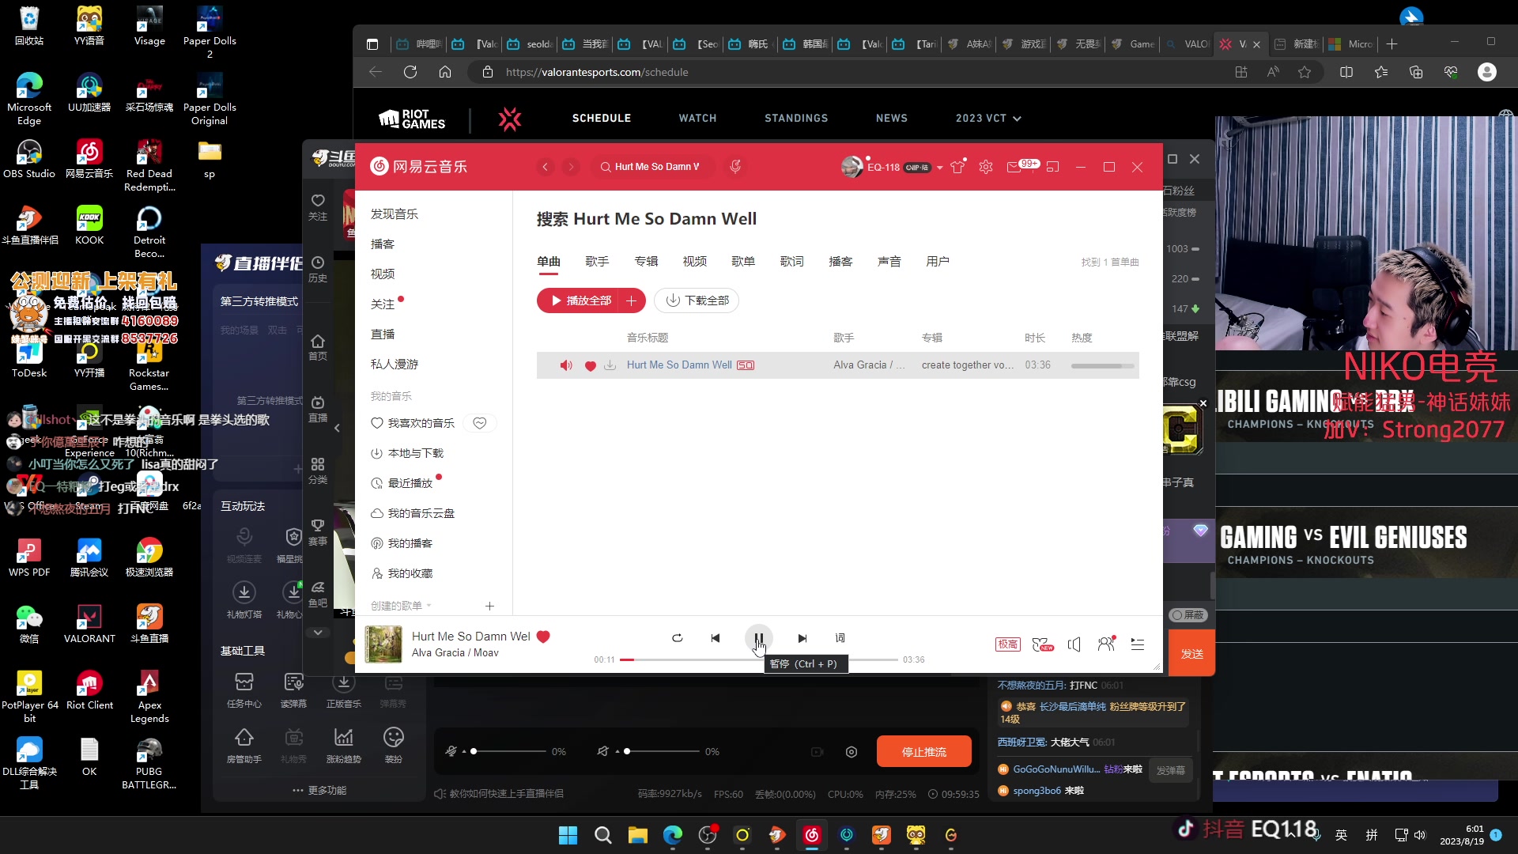Image resolution: width=1518 pixels, height=854 pixels.
Task: Open stream settings gear beside 停止推流
Action: coord(852,752)
